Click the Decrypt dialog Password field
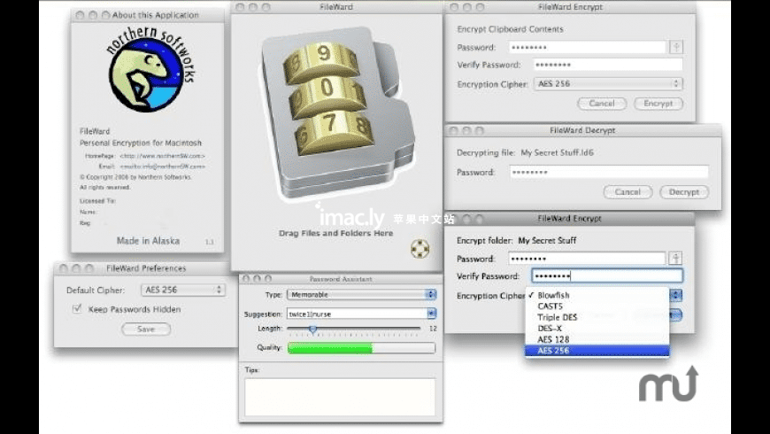Image resolution: width=770 pixels, height=434 pixels. (x=609, y=172)
